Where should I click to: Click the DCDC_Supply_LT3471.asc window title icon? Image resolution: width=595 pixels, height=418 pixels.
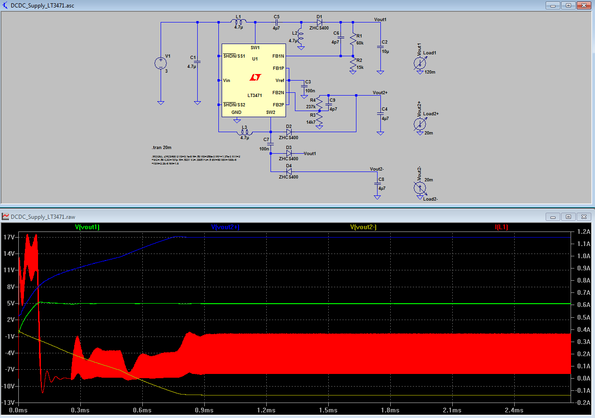click(x=5, y=5)
